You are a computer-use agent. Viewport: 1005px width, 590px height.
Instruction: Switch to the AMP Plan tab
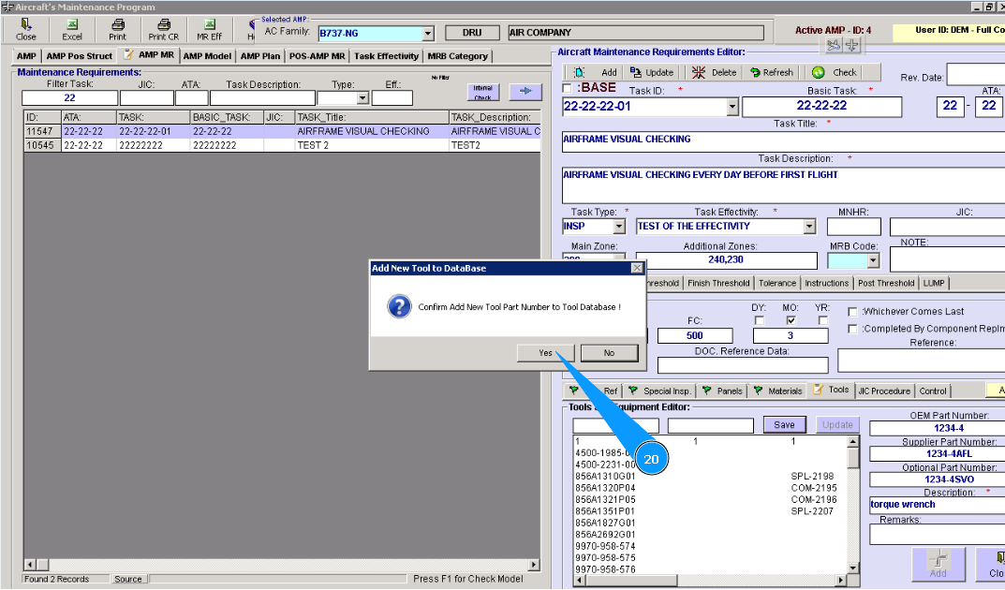point(259,56)
